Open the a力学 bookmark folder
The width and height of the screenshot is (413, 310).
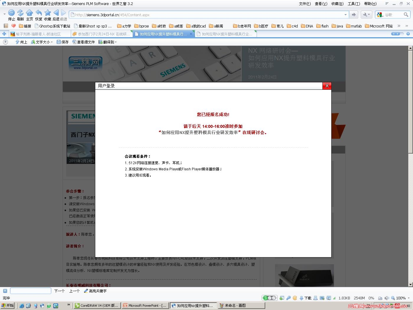click(x=124, y=26)
